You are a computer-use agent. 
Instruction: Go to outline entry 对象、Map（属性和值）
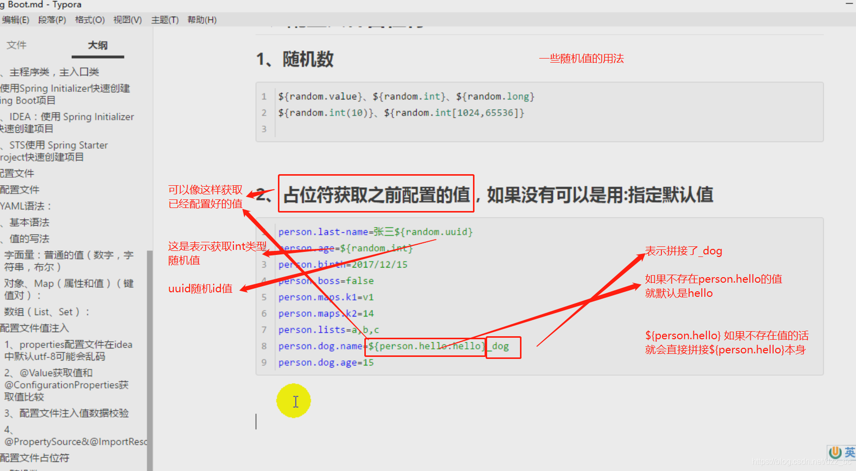pos(69,289)
